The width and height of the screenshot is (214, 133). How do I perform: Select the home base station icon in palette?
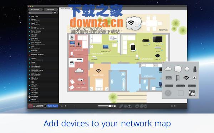194,78
